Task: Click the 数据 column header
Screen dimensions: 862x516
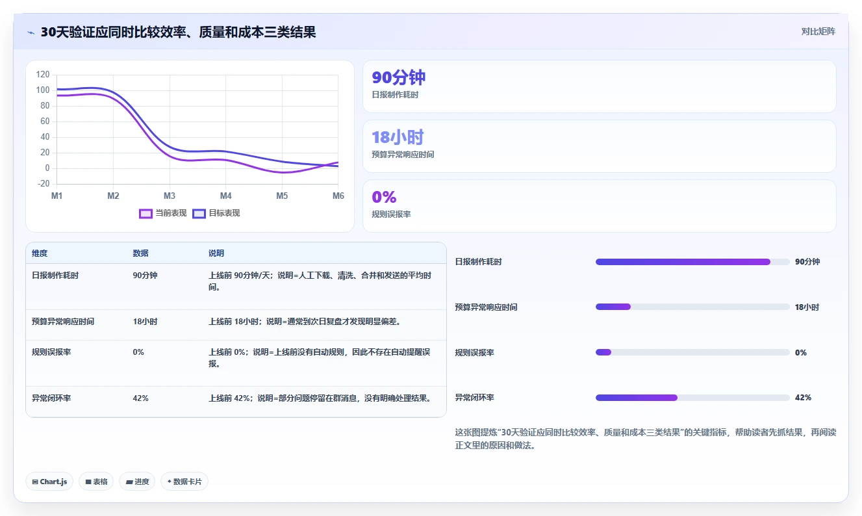Action: click(141, 253)
